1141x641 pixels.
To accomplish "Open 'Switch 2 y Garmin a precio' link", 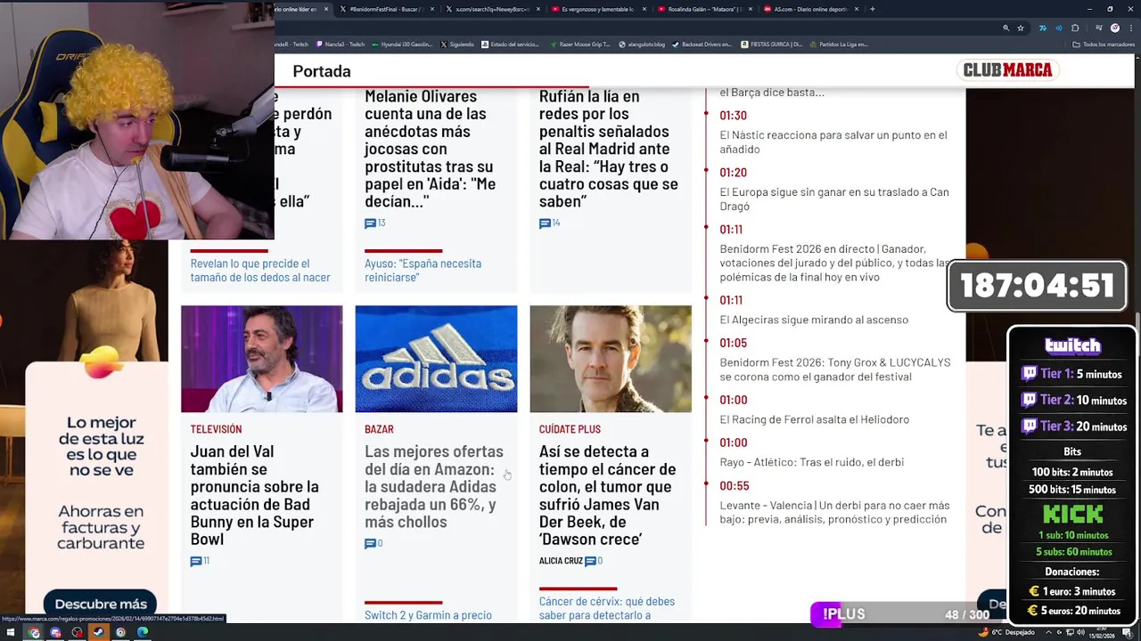I will coord(428,615).
